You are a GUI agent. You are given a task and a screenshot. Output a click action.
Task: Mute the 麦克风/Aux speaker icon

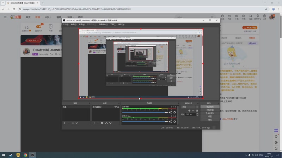170,121
